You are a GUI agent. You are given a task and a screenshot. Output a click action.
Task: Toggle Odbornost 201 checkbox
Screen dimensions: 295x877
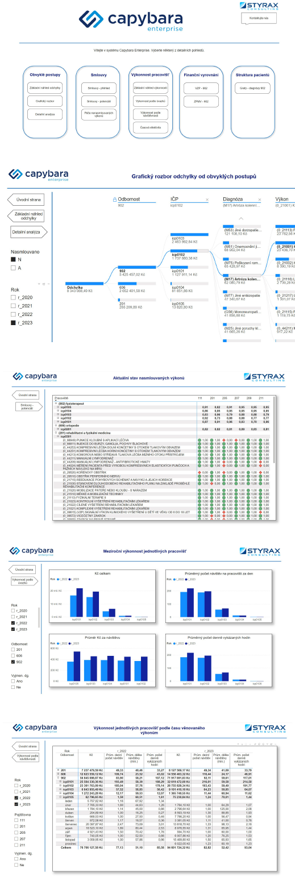pyautogui.click(x=13, y=649)
